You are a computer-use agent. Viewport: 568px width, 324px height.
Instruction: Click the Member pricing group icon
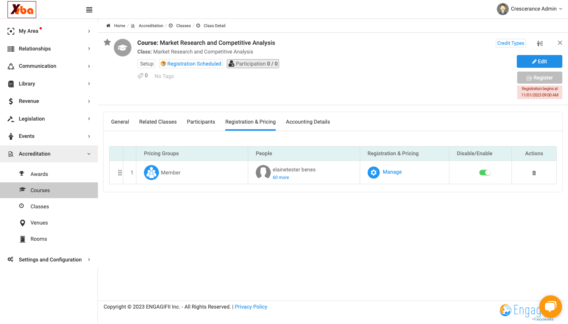point(151,173)
